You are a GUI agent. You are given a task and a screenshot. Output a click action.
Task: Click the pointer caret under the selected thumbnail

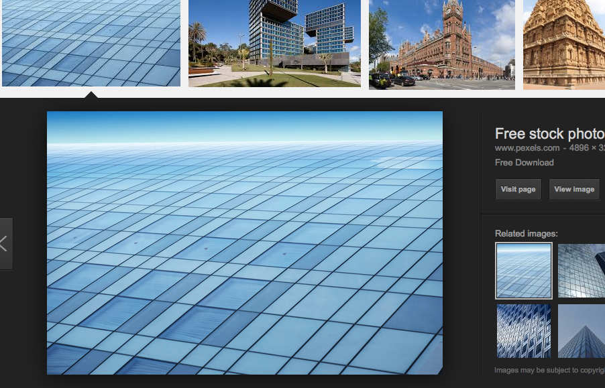(x=91, y=94)
